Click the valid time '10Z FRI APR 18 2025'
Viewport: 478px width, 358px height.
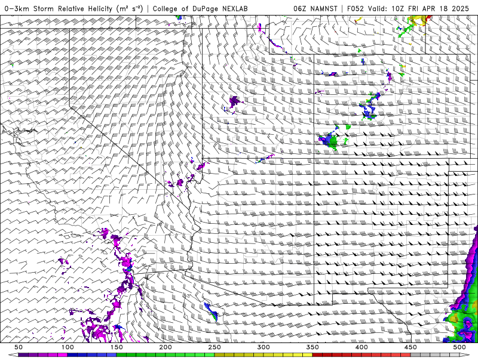[x=430, y=8]
